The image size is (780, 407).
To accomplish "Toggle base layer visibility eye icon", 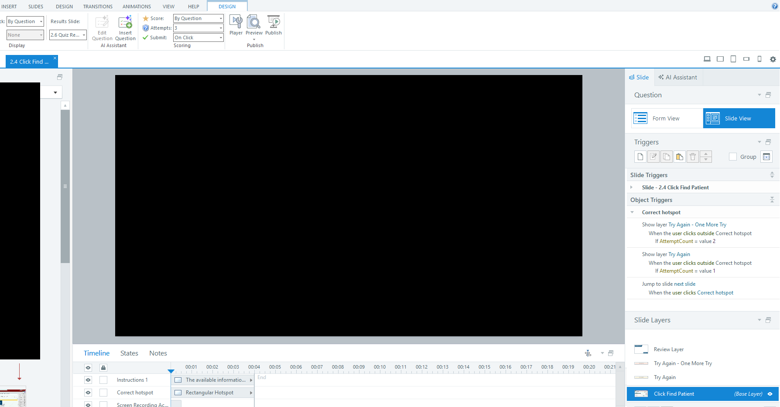I will (770, 394).
